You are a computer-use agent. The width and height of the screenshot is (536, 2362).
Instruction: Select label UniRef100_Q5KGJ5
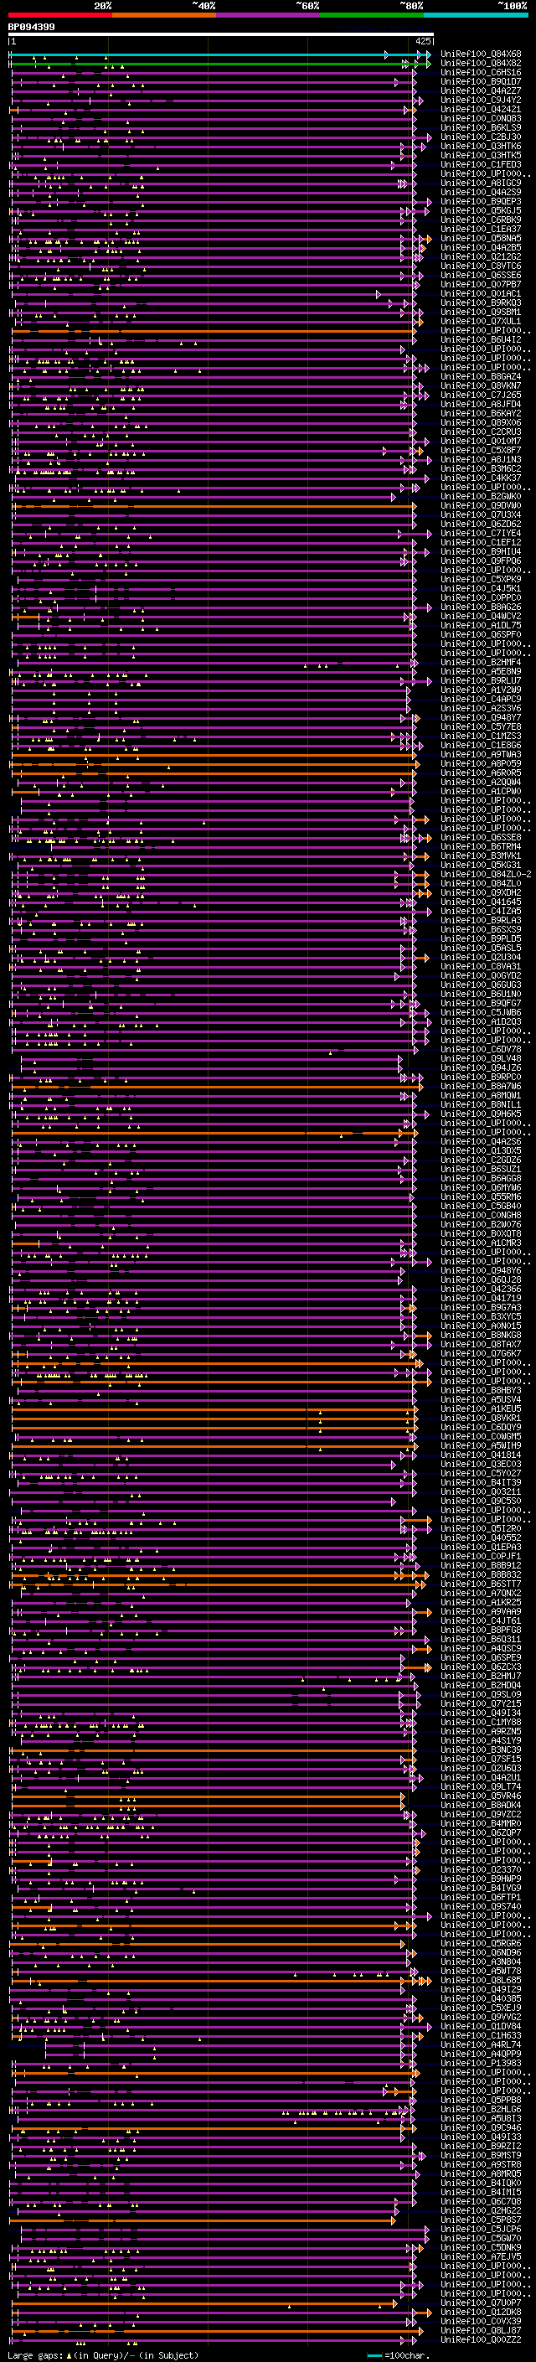[x=481, y=210]
